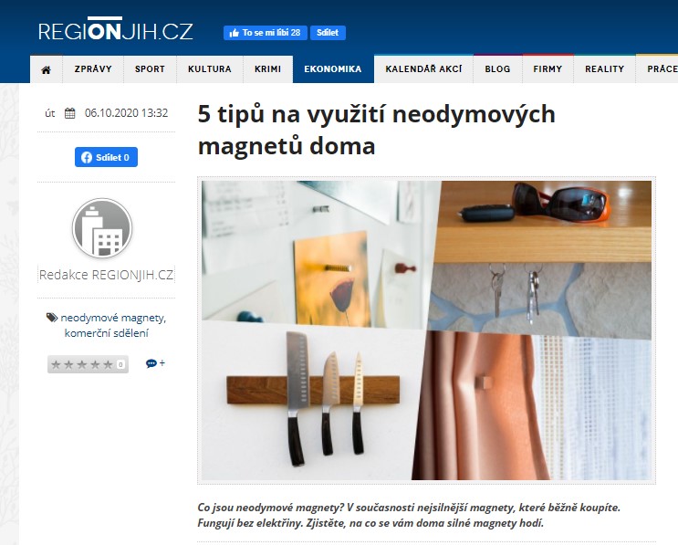The height and width of the screenshot is (545, 678).
Task: Click the calendar icon beside the date
Action: pyautogui.click(x=69, y=113)
